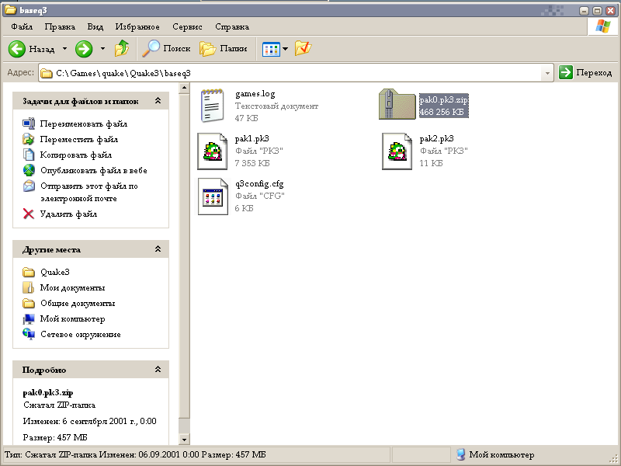Open the Файл menu
Viewport: 621px width, 466px height.
(x=22, y=27)
